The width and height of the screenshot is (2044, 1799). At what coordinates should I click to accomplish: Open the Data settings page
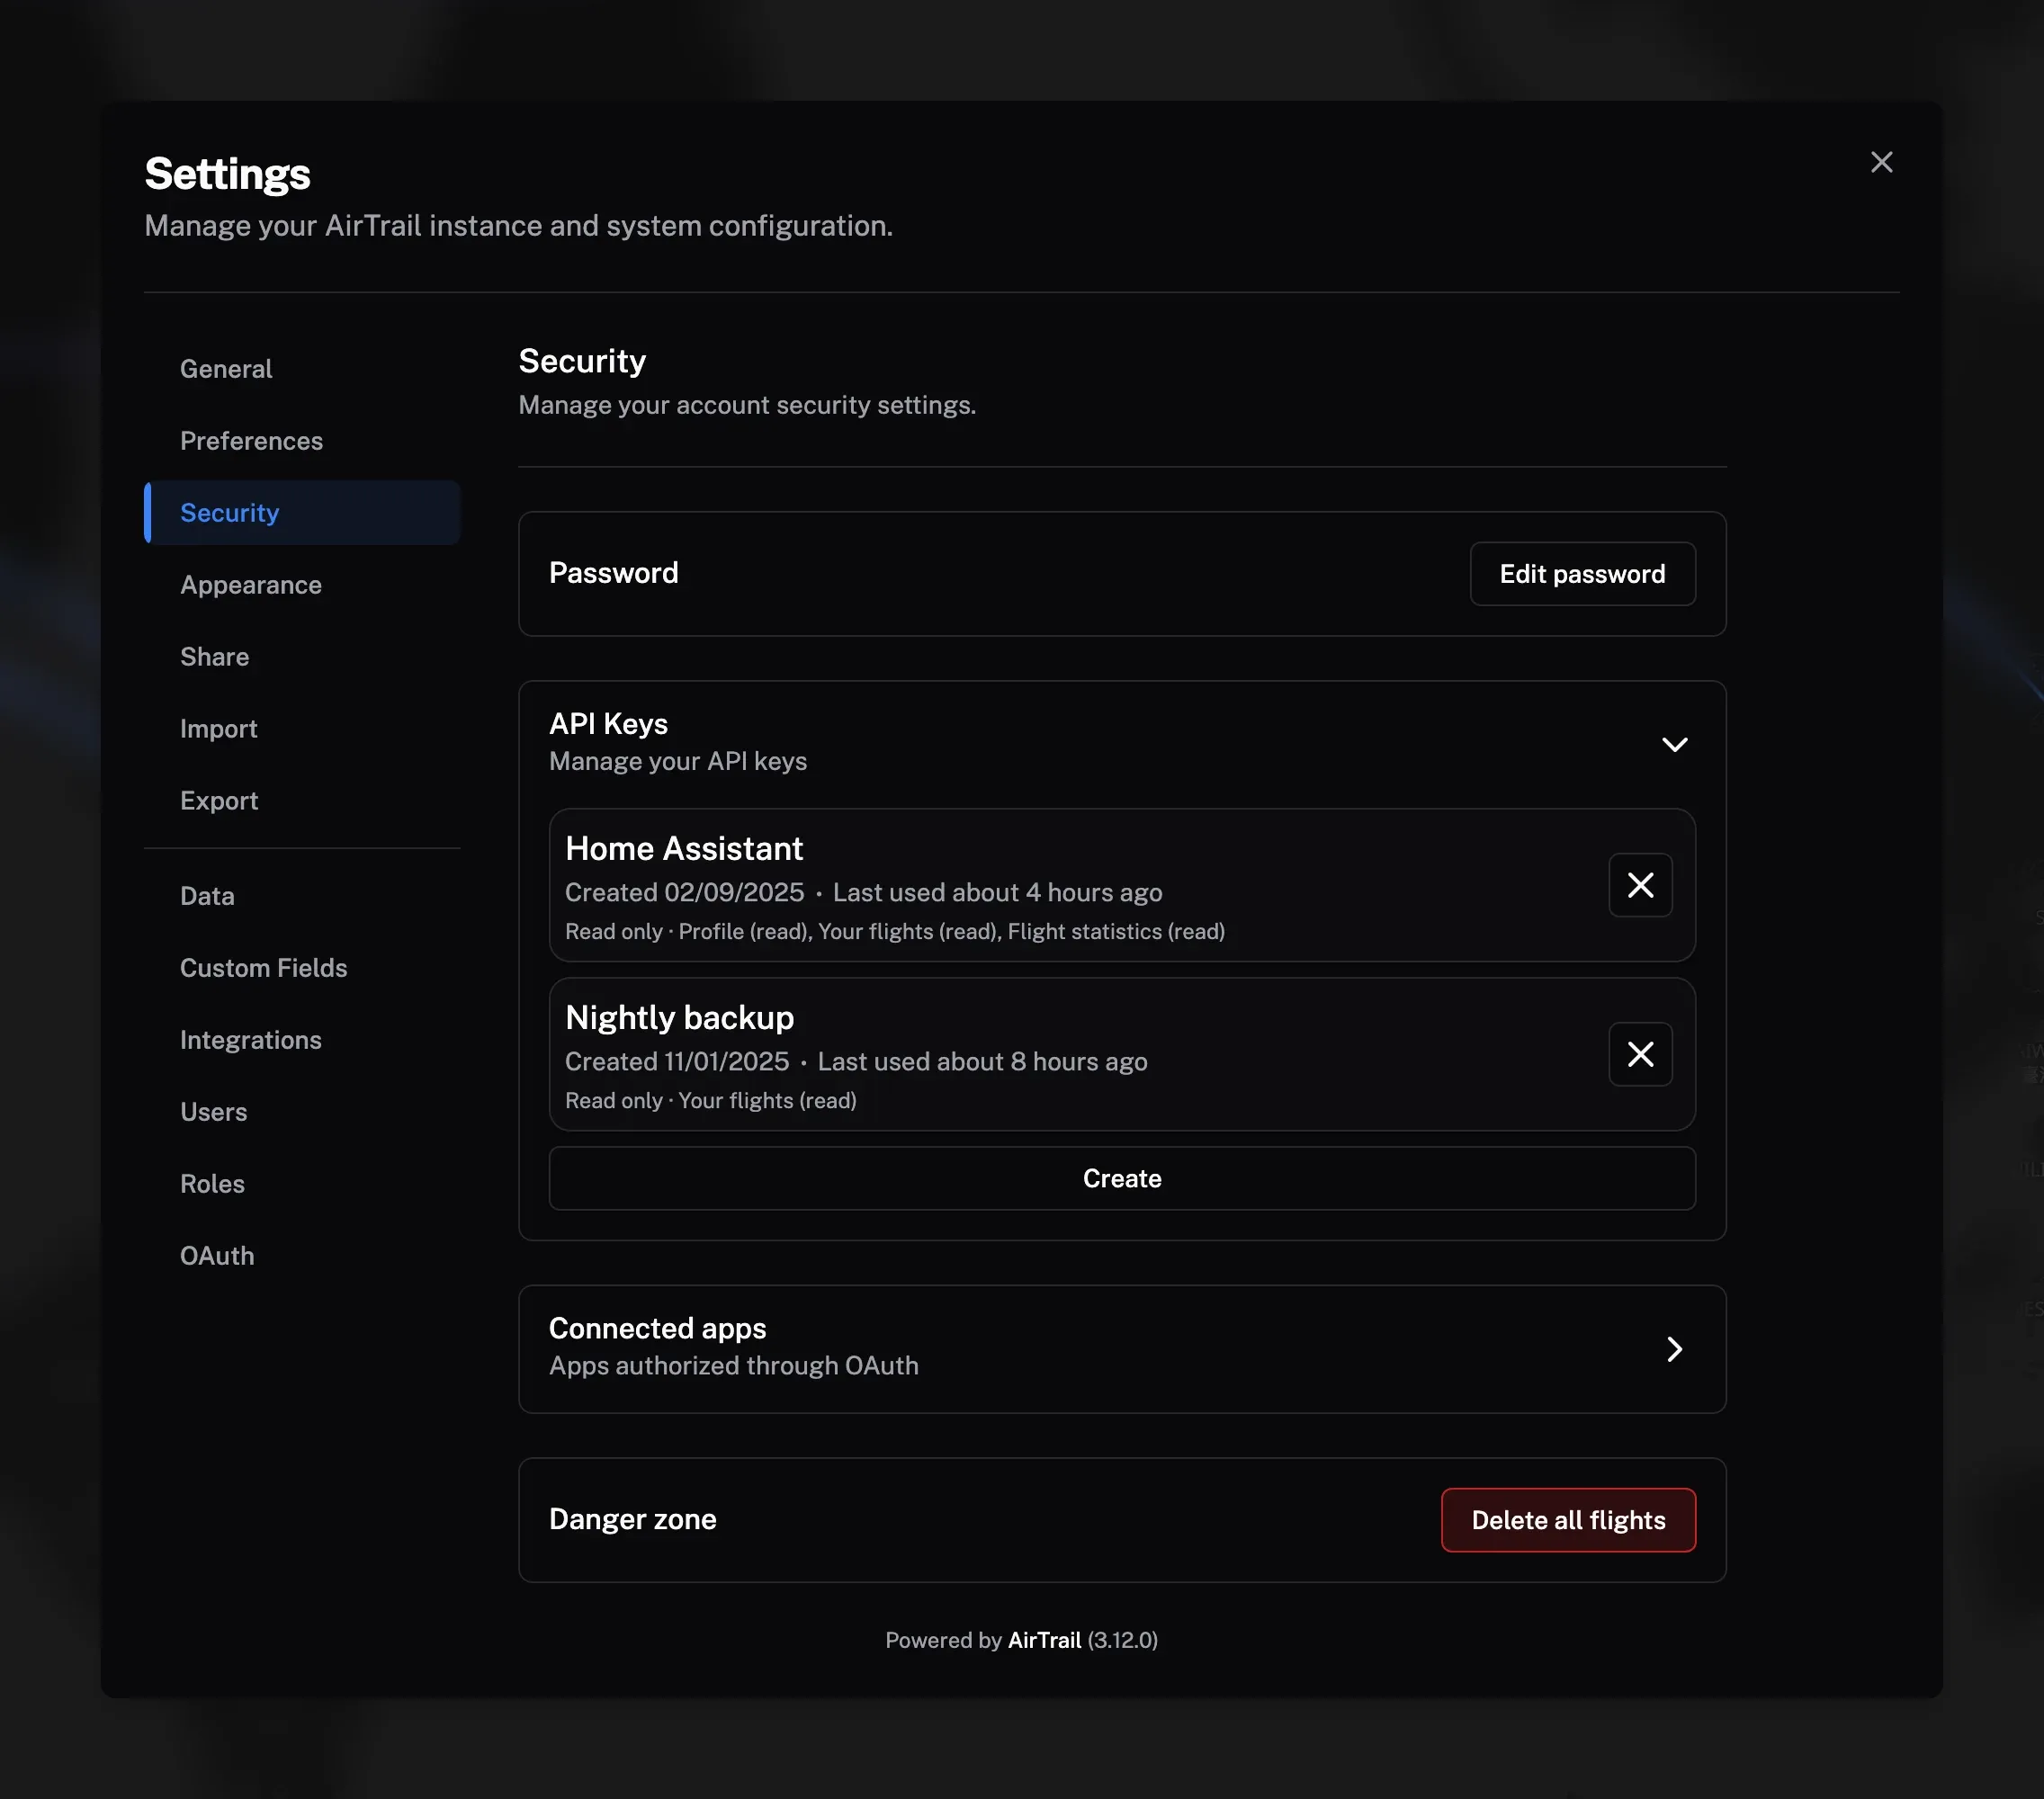pyautogui.click(x=302, y=896)
